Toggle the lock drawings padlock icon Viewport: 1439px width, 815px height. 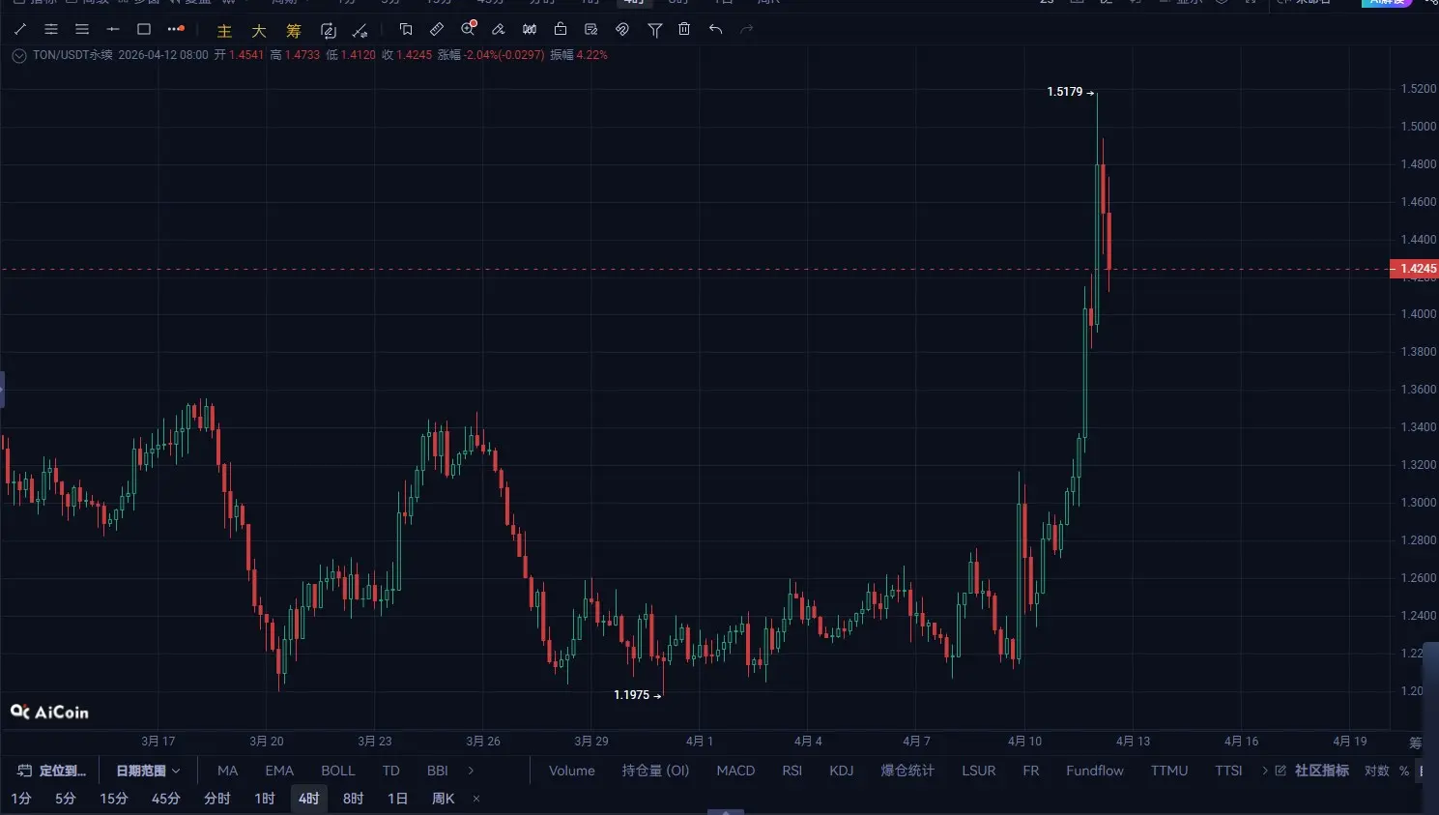tap(561, 29)
